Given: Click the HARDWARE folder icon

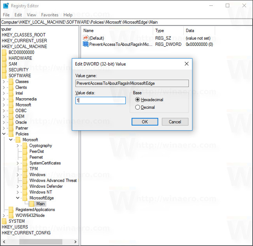Looking at the screenshot, I should pos(4,58).
